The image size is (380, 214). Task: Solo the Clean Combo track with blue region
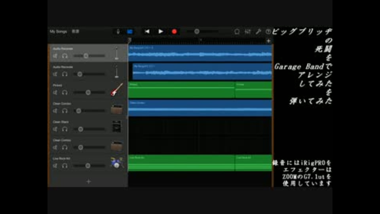(65, 111)
